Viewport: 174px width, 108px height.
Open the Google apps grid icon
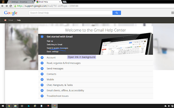click(x=173, y=13)
